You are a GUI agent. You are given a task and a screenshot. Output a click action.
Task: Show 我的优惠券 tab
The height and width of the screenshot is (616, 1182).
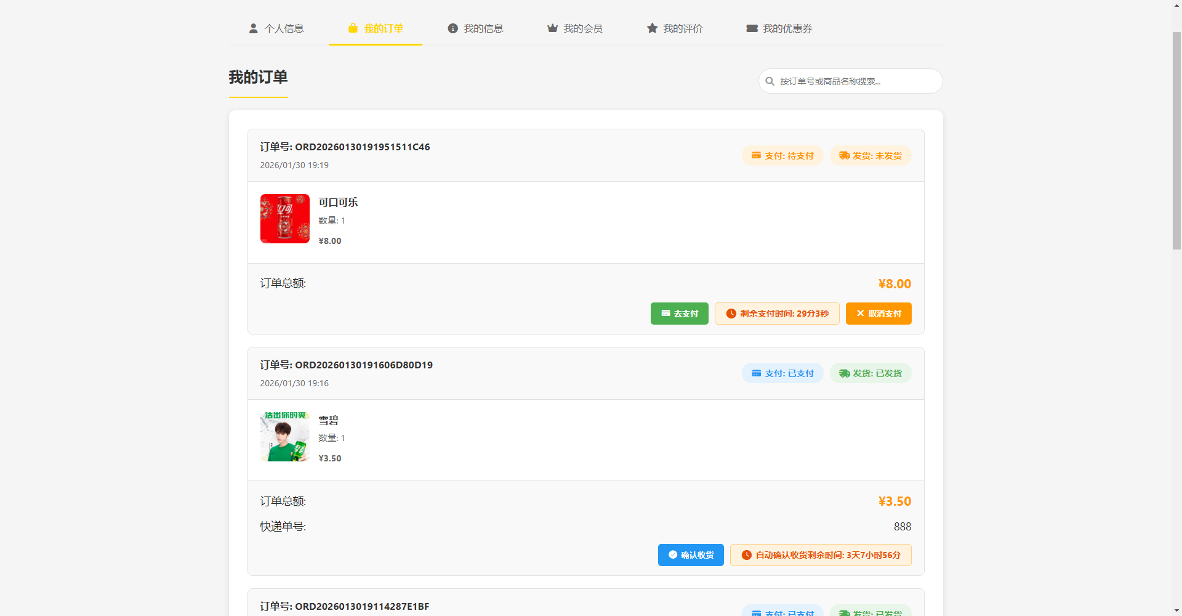click(779, 28)
